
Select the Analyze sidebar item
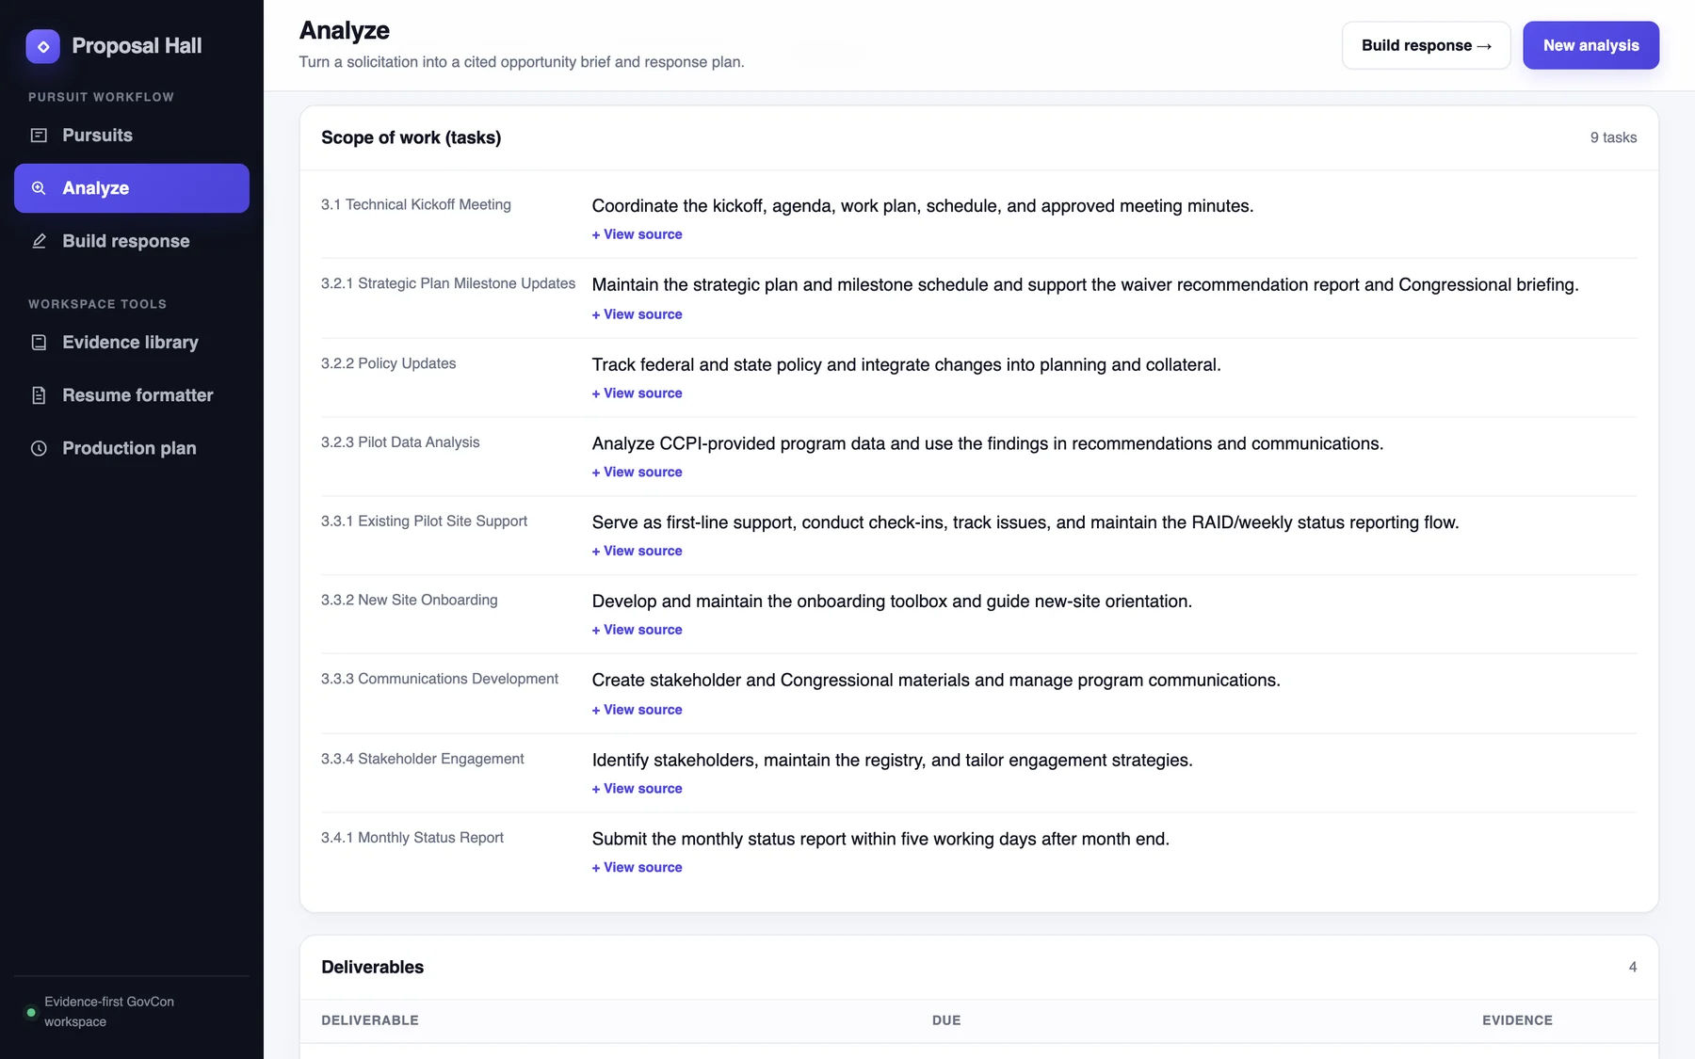pyautogui.click(x=132, y=188)
